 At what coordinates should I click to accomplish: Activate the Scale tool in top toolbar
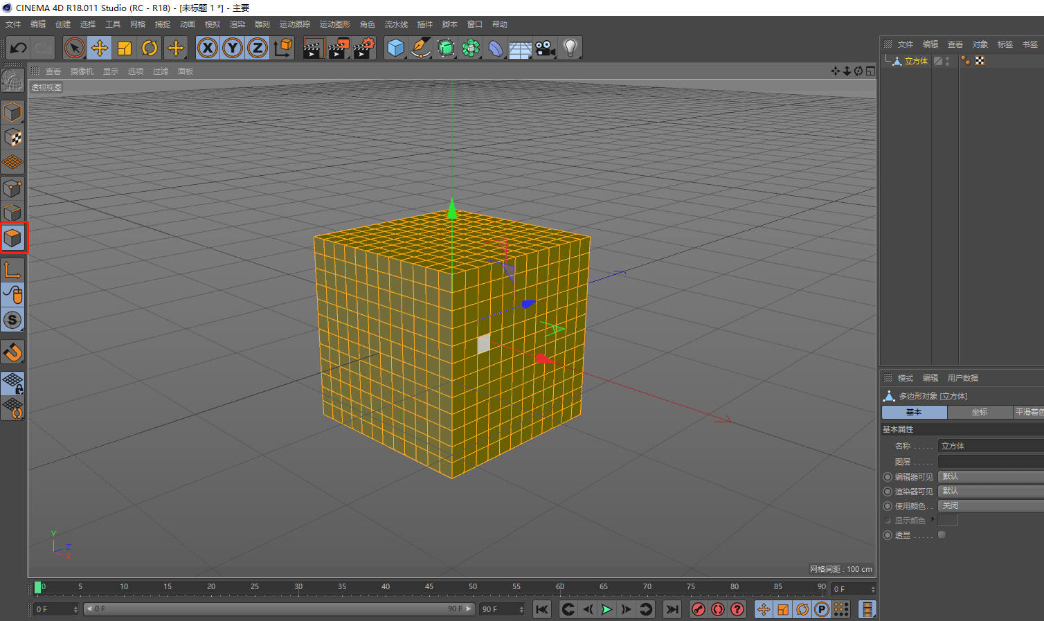tap(125, 48)
